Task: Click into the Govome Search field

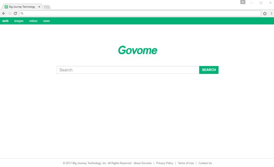Action: [x=128, y=70]
